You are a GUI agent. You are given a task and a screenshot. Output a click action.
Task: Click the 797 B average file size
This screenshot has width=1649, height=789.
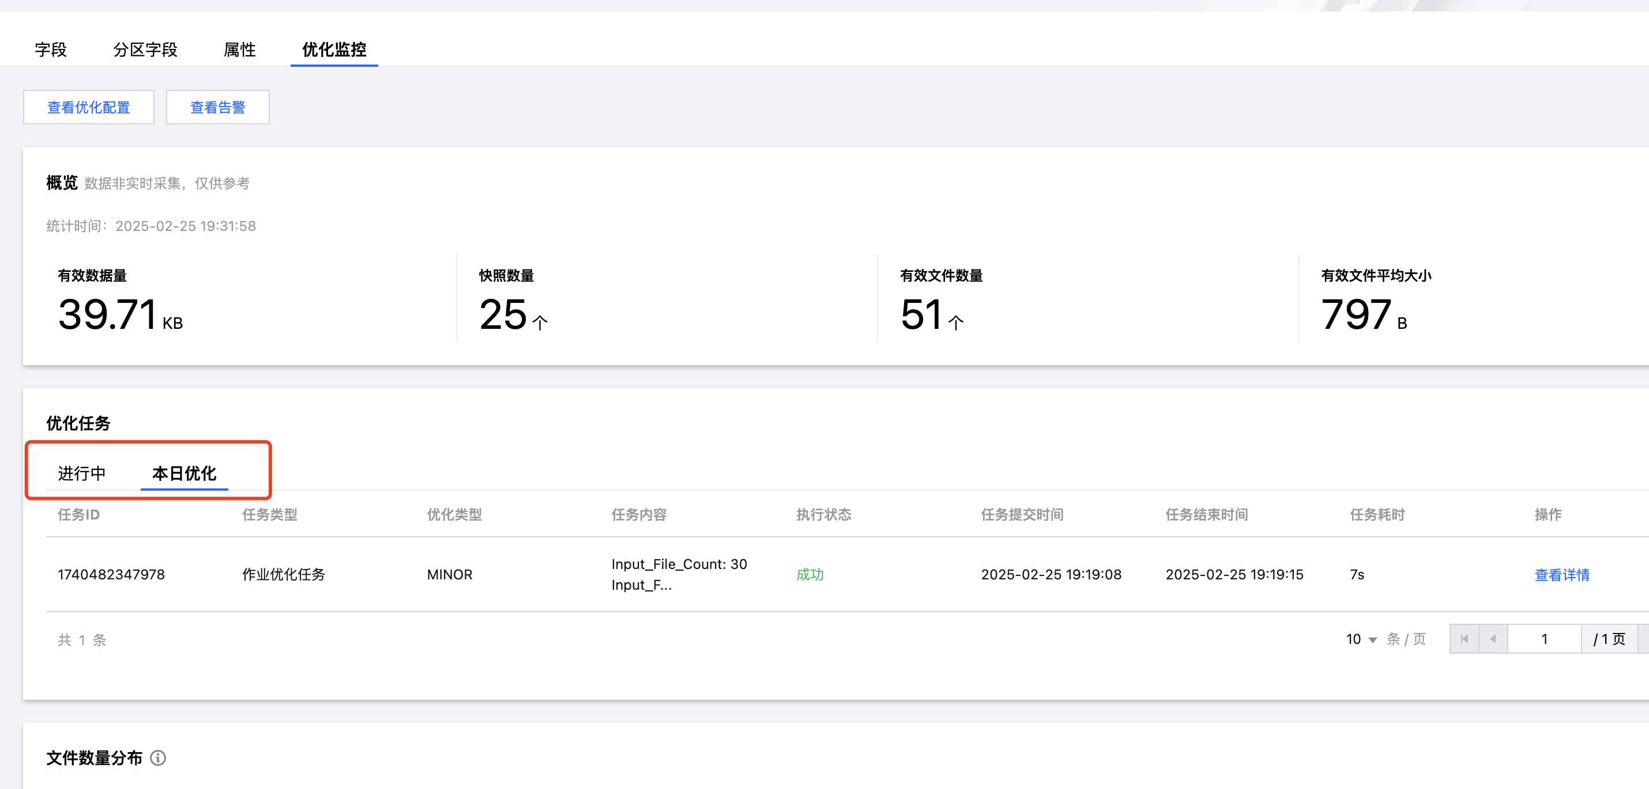tap(1364, 314)
